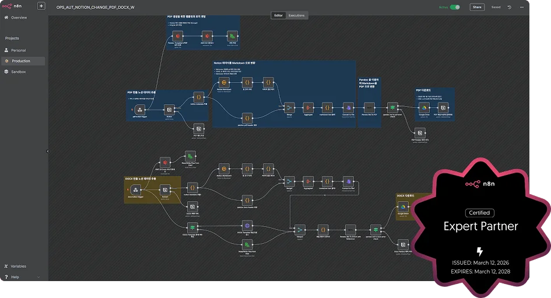
Task: Open the Overview page
Action: [x=19, y=17]
